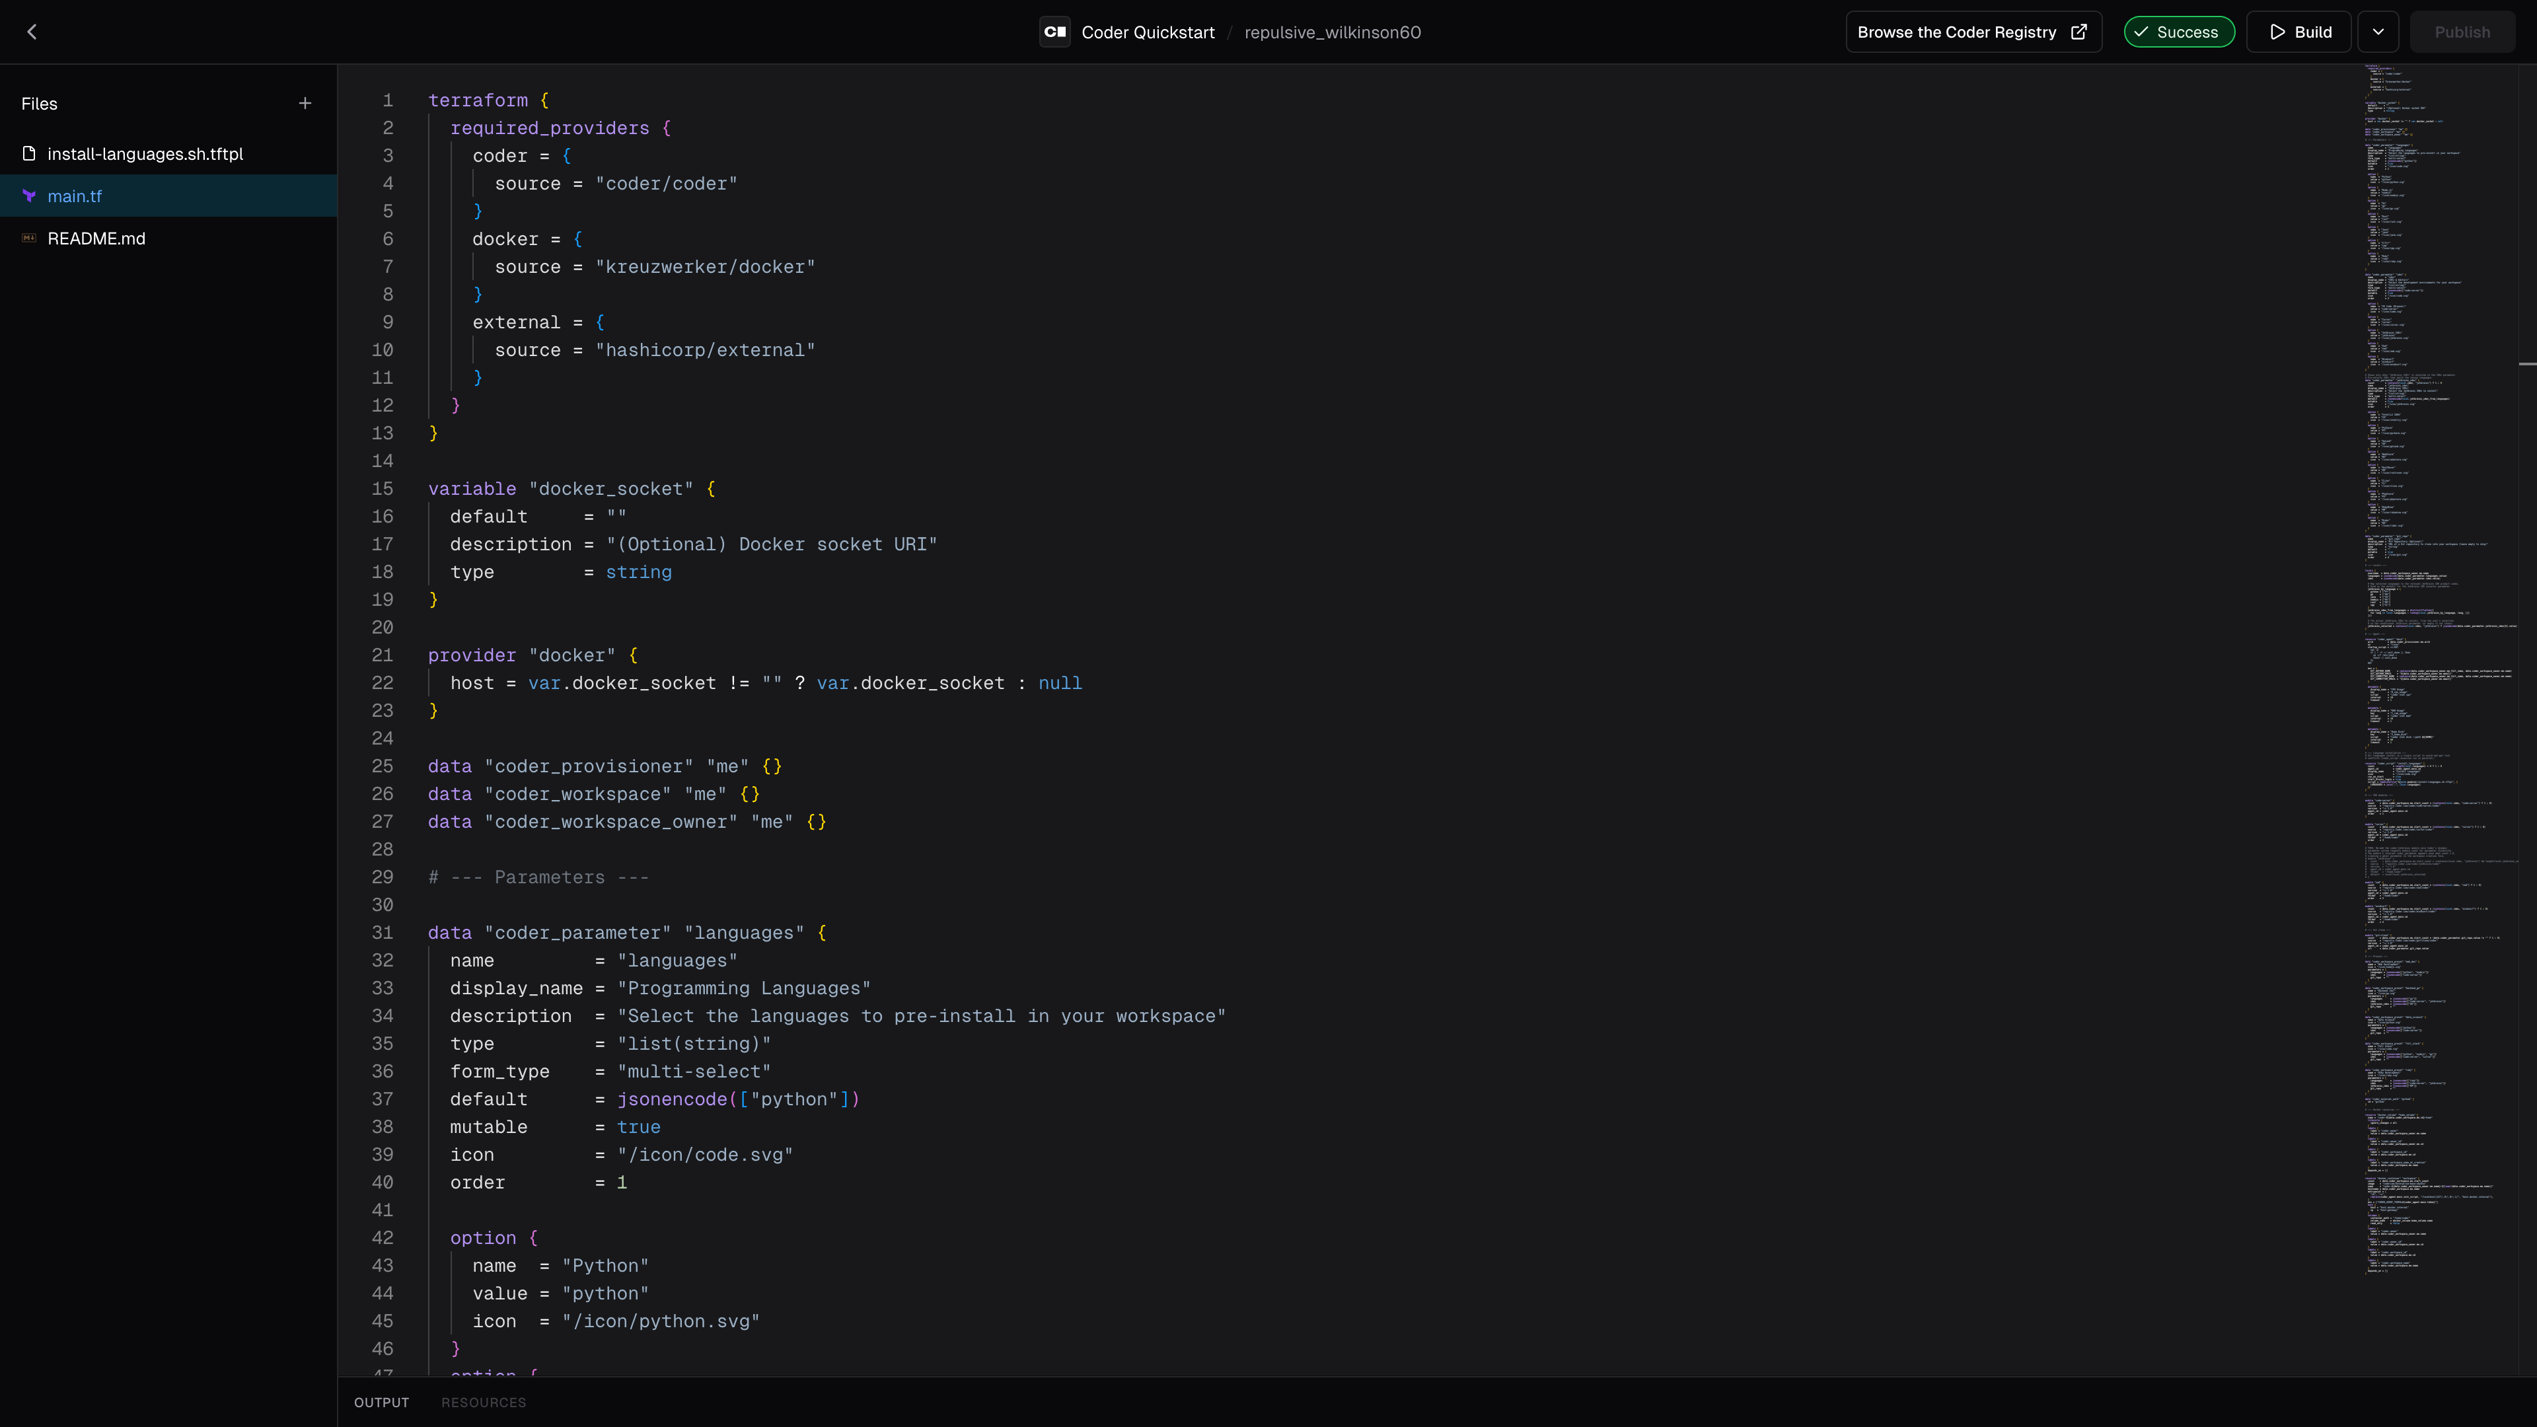The width and height of the screenshot is (2537, 1427).
Task: Open README.md file
Action: coord(168,238)
